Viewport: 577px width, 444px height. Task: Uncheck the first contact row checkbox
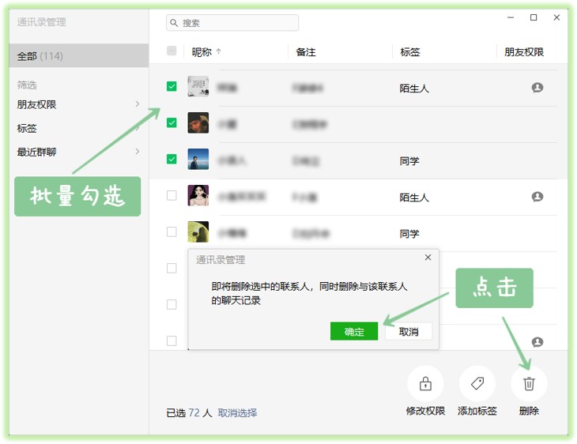tap(172, 86)
